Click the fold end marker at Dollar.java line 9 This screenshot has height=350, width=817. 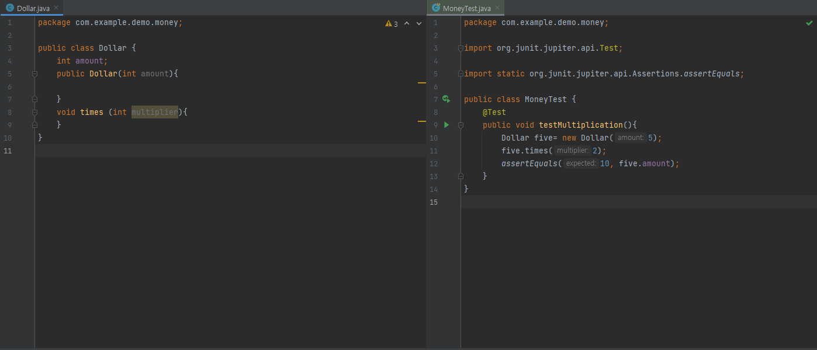tap(34, 125)
